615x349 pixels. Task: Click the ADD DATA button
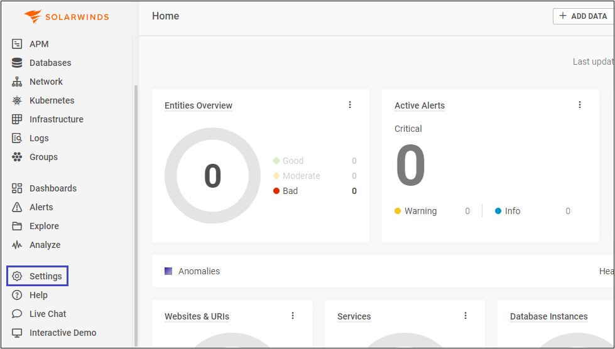tap(584, 16)
